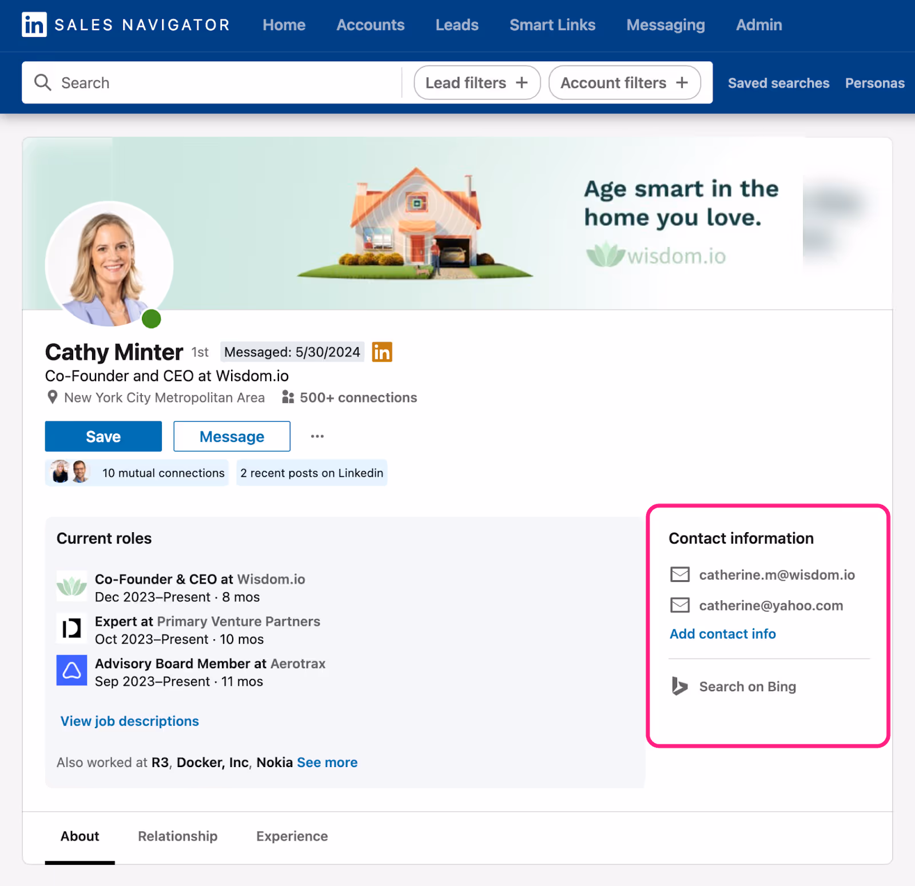915x886 pixels.
Task: Go to Home in the navigation bar
Action: coord(284,25)
